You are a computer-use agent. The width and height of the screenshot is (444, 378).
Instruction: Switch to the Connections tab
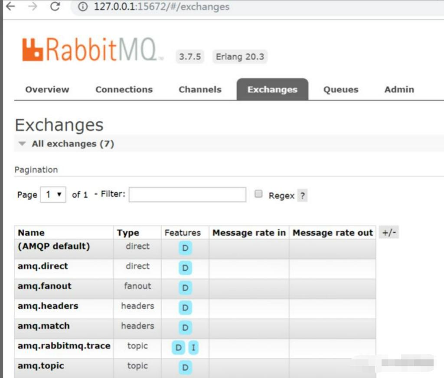point(124,90)
